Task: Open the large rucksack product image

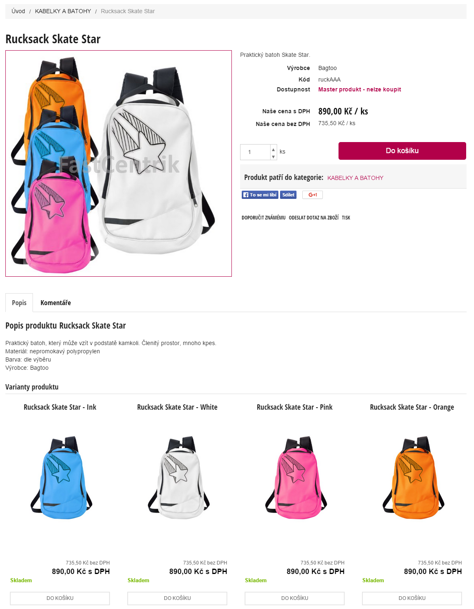Action: (x=119, y=163)
